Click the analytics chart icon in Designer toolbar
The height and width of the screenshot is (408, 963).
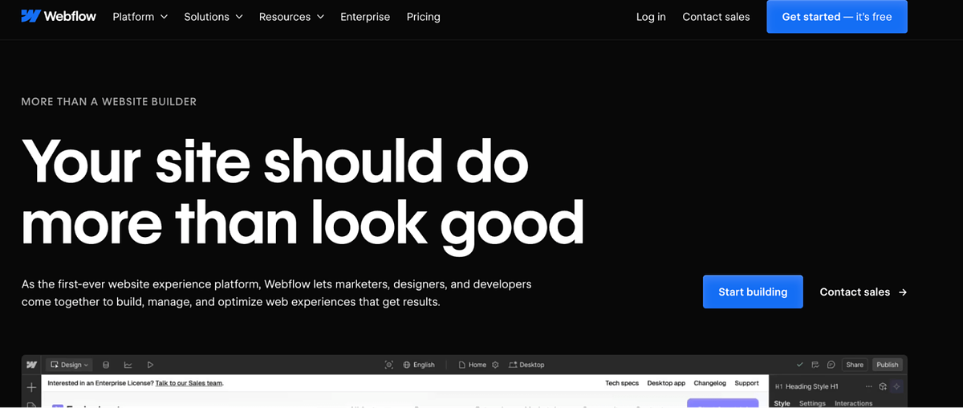128,365
